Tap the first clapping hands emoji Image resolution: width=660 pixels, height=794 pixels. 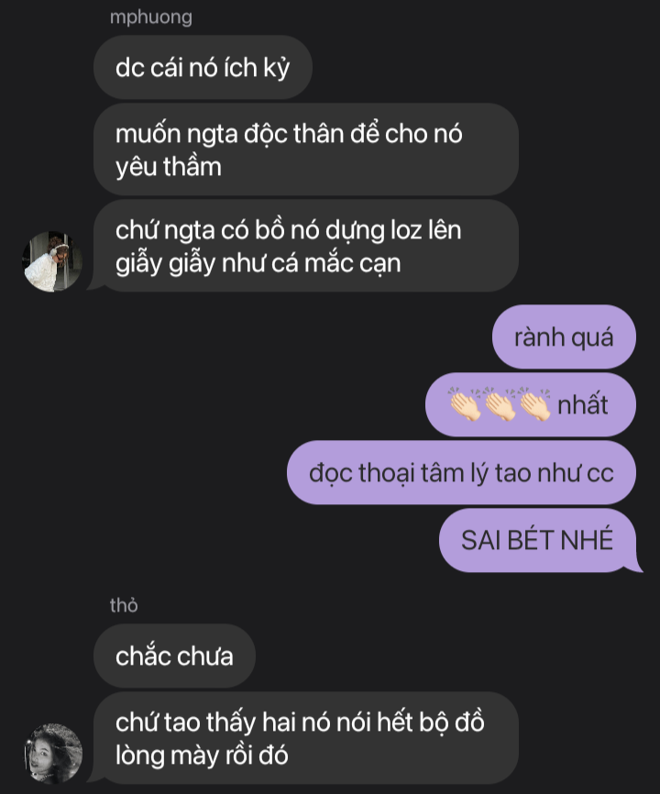point(466,404)
